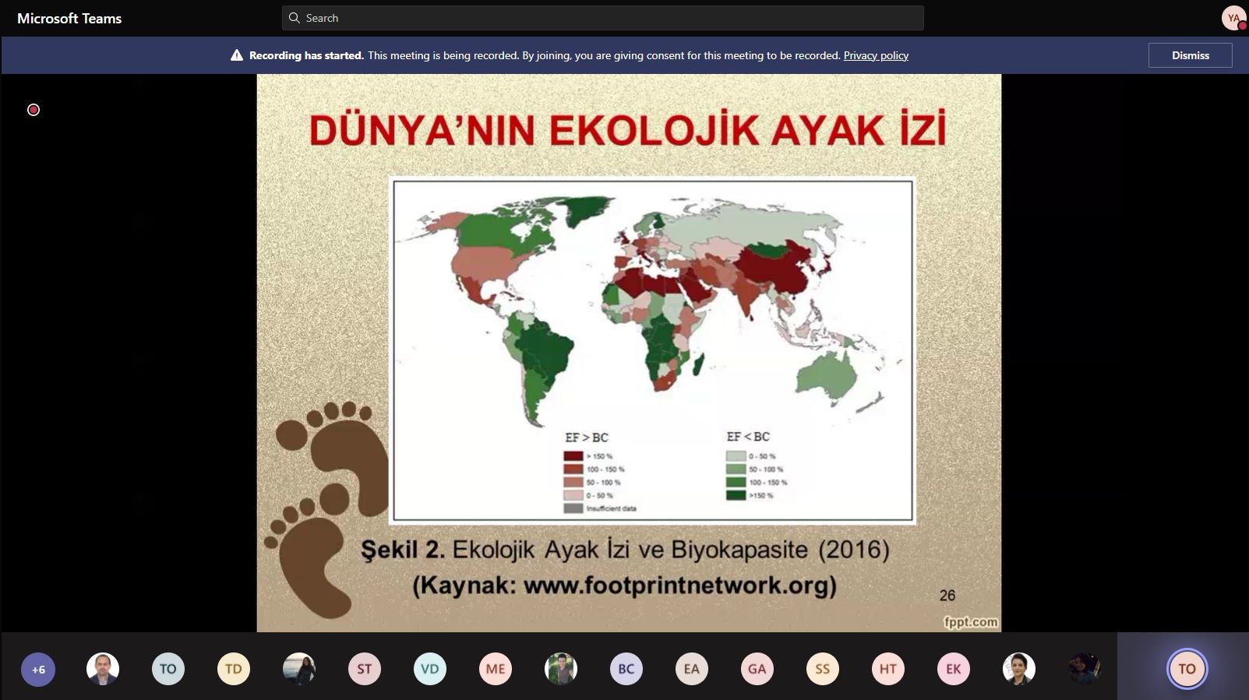
Task: Click the "Recording has started." text
Action: click(306, 55)
